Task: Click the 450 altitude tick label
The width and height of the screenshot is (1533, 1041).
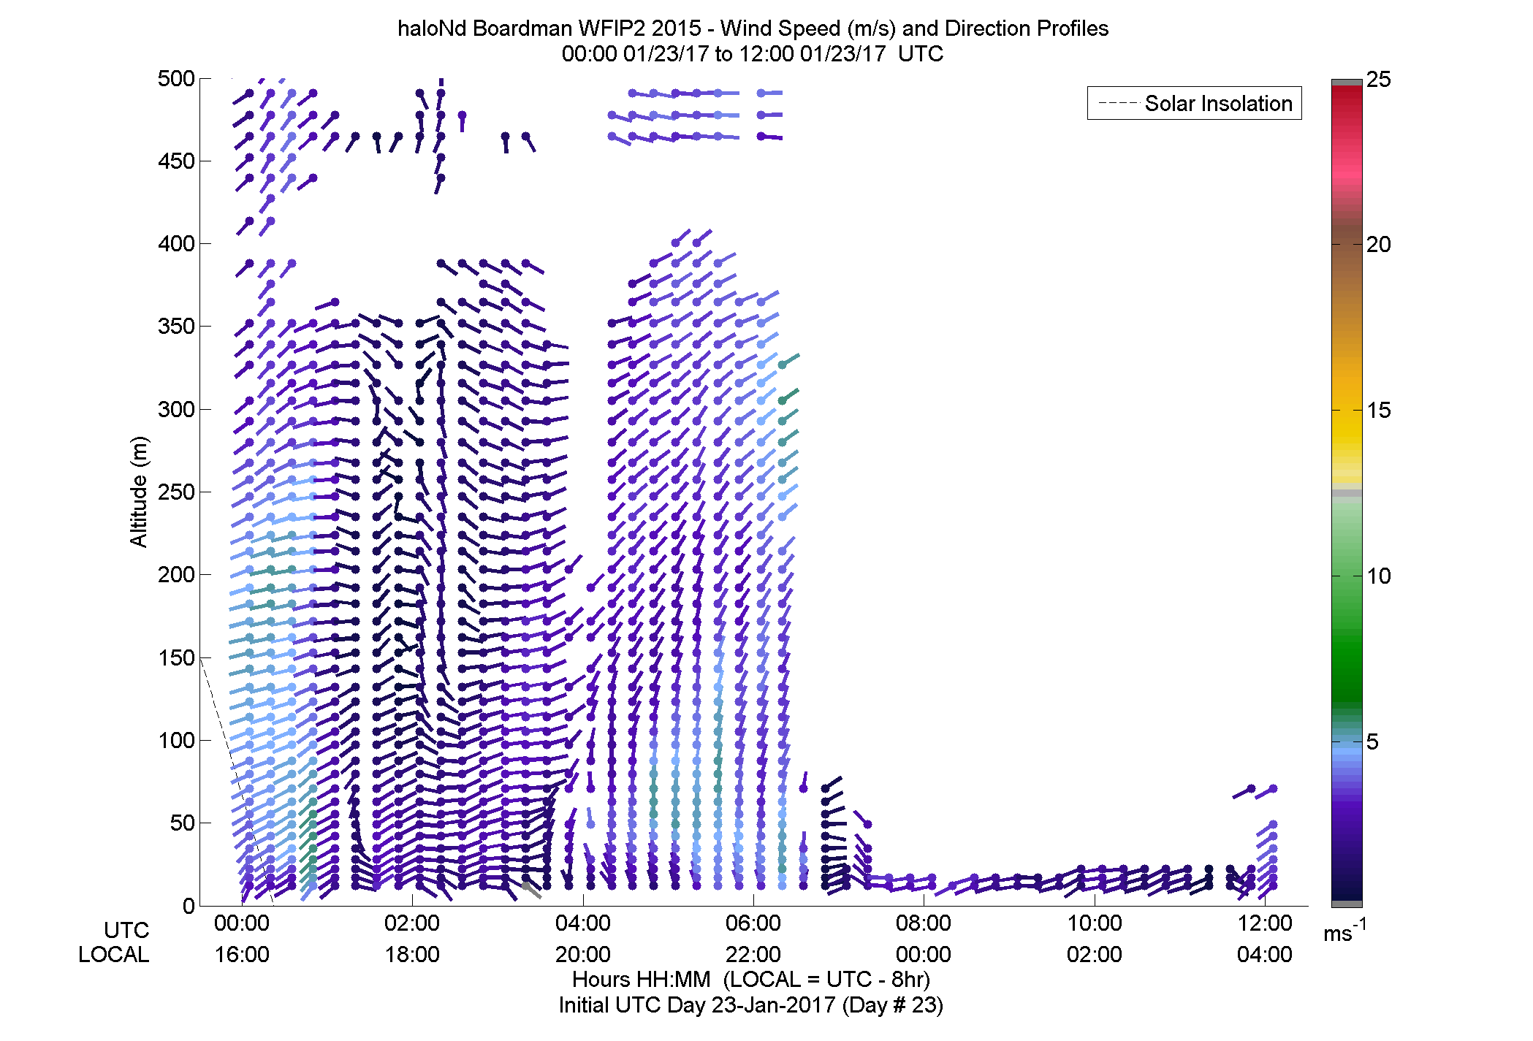Action: pyautogui.click(x=176, y=161)
